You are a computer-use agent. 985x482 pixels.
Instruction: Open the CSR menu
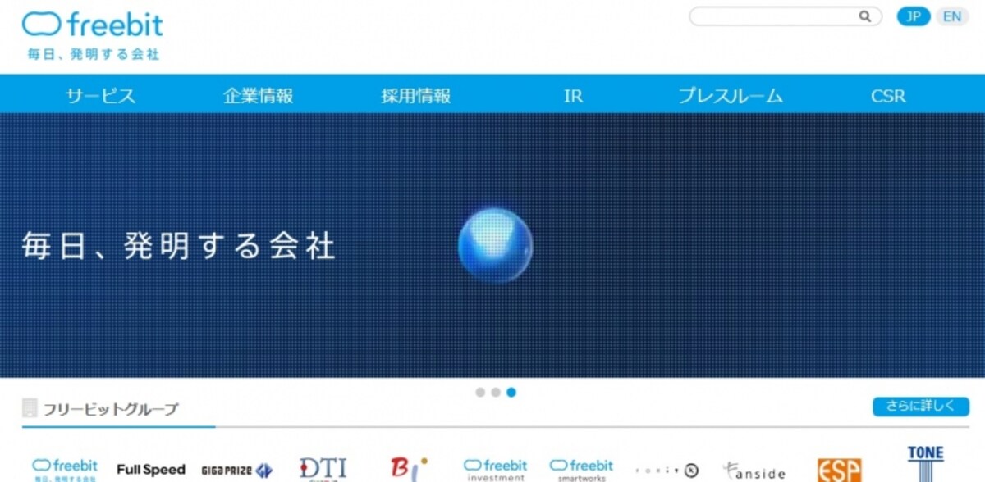tap(888, 95)
